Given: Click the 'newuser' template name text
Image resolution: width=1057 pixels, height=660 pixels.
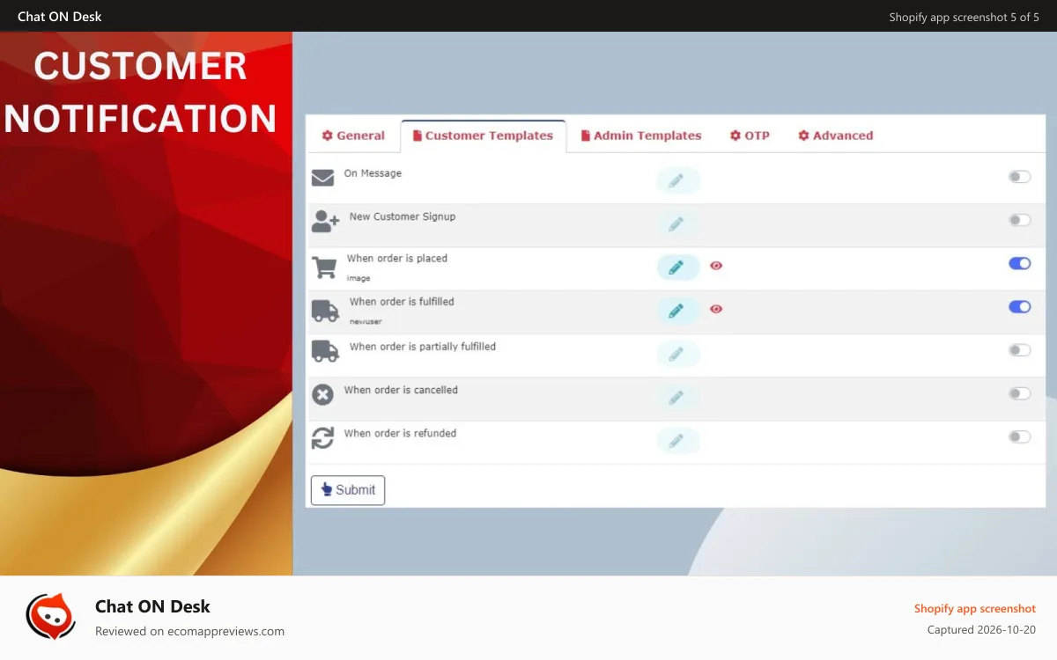Looking at the screenshot, I should (x=366, y=321).
